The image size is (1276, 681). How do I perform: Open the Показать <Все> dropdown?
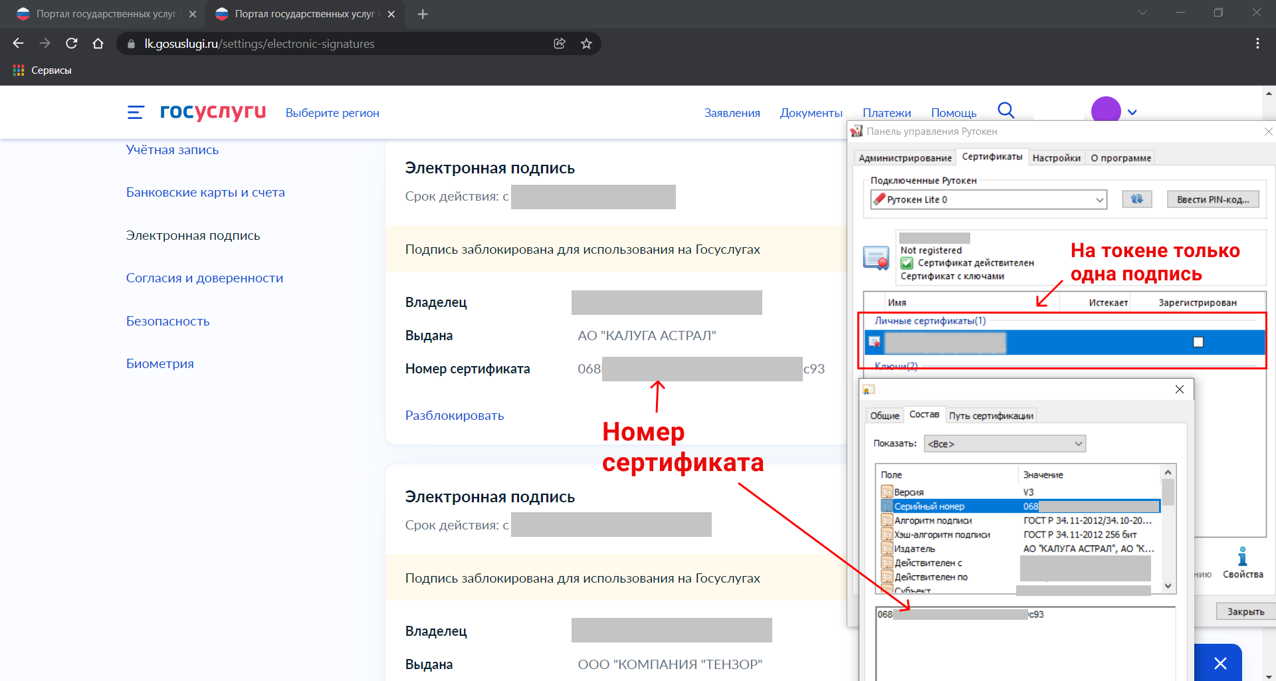click(1005, 444)
